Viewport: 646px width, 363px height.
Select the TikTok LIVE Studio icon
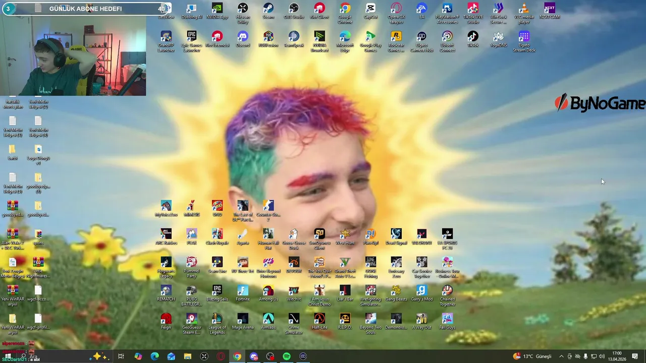click(x=473, y=14)
